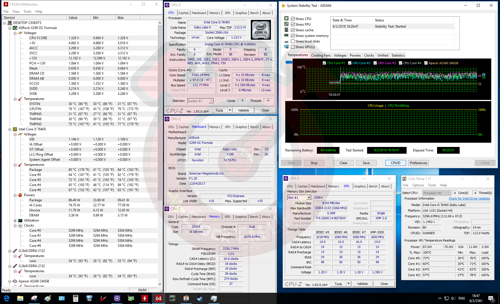Open AIDA64 from the taskbar
The height and width of the screenshot is (304, 500).
coord(158,298)
